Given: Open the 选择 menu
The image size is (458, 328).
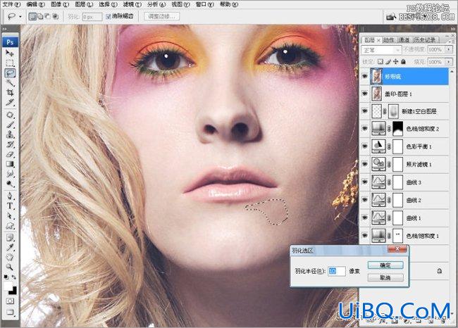Looking at the screenshot, I should point(108,4).
